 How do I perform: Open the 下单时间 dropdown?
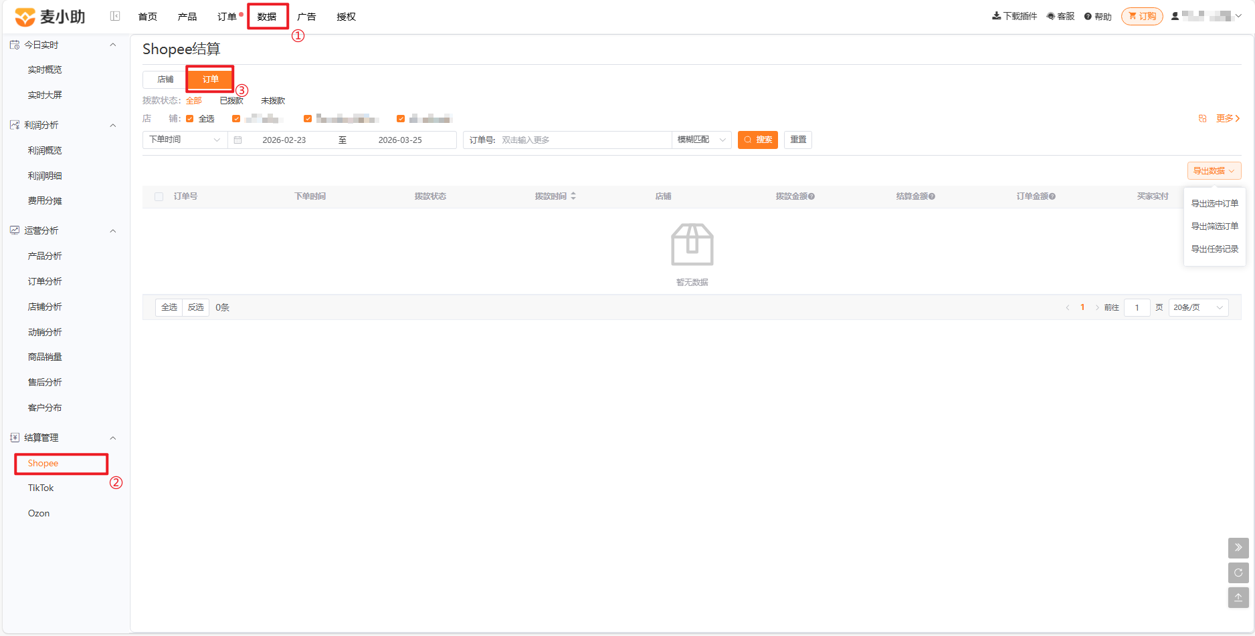coord(185,140)
